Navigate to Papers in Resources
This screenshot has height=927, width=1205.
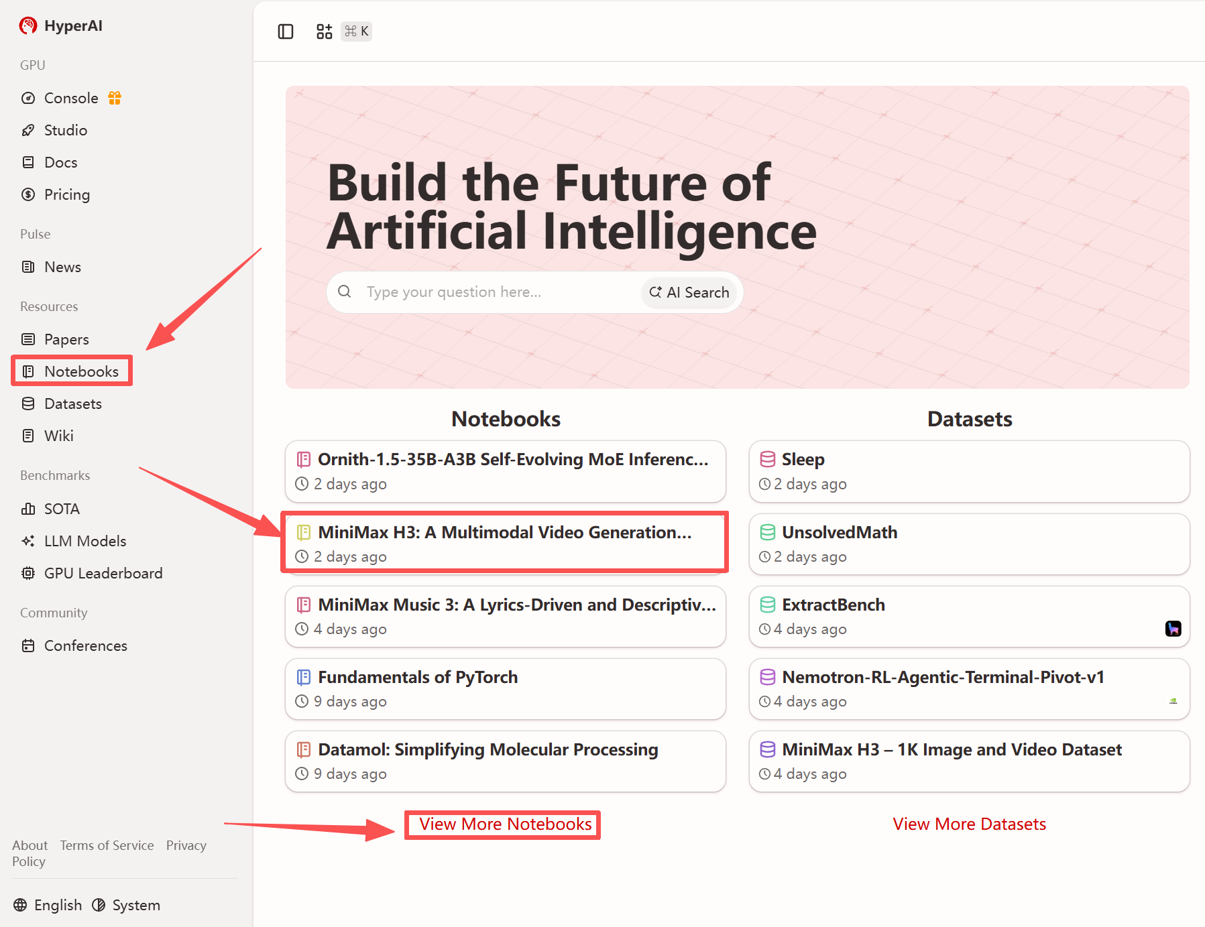point(66,340)
